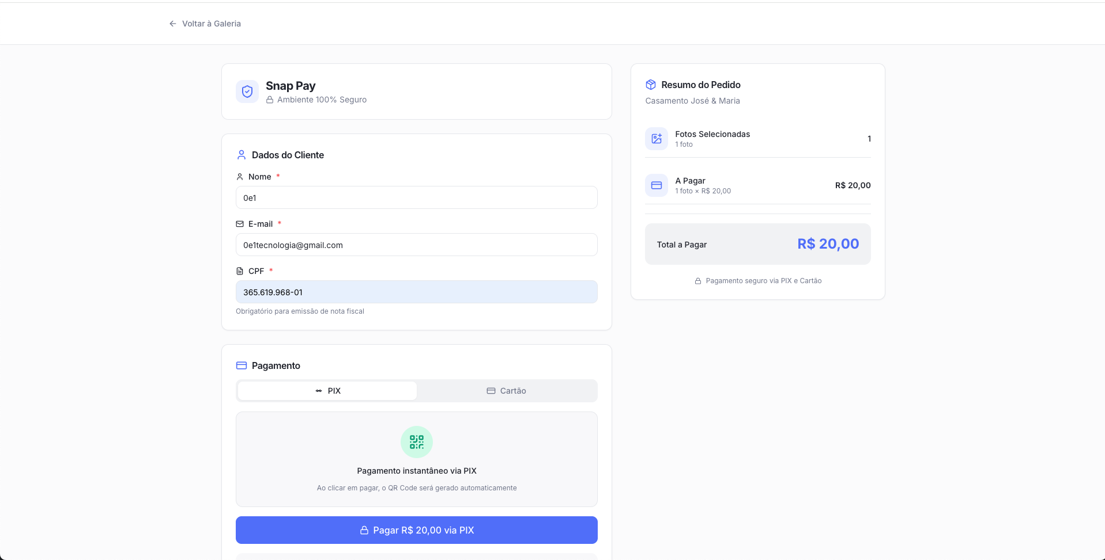The width and height of the screenshot is (1105, 560).
Task: Focus the CPF input field
Action: (x=416, y=292)
